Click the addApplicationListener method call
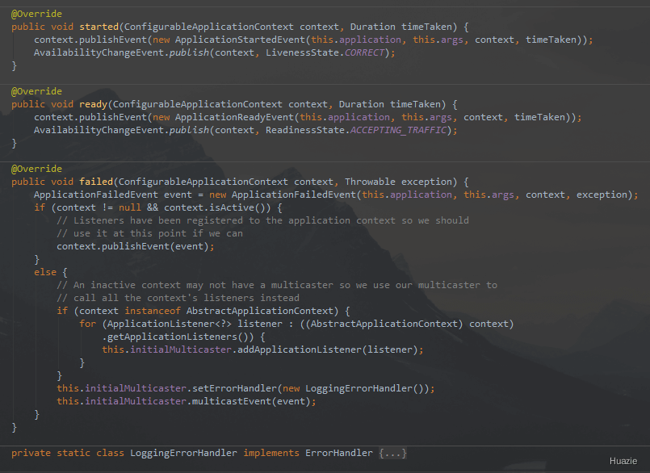Viewport: 650px width, 473px height. tap(300, 350)
